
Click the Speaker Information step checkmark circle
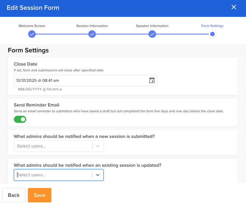[x=152, y=34]
